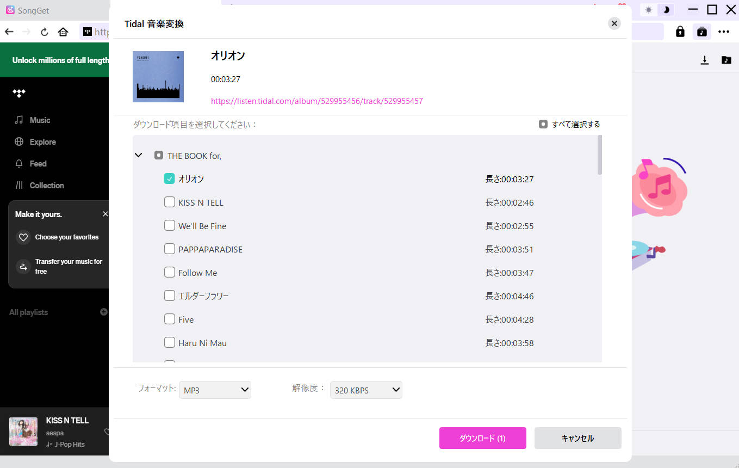This screenshot has width=739, height=468.
Task: Click the aespa artist name
Action: tap(55, 433)
